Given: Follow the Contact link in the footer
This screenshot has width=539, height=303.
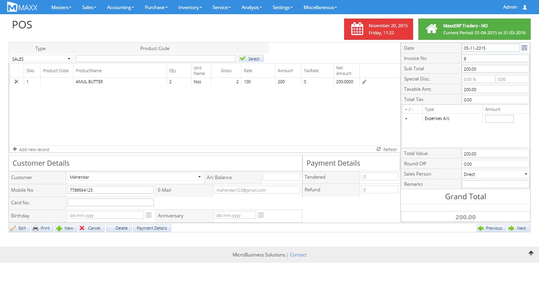Looking at the screenshot, I should (x=298, y=255).
